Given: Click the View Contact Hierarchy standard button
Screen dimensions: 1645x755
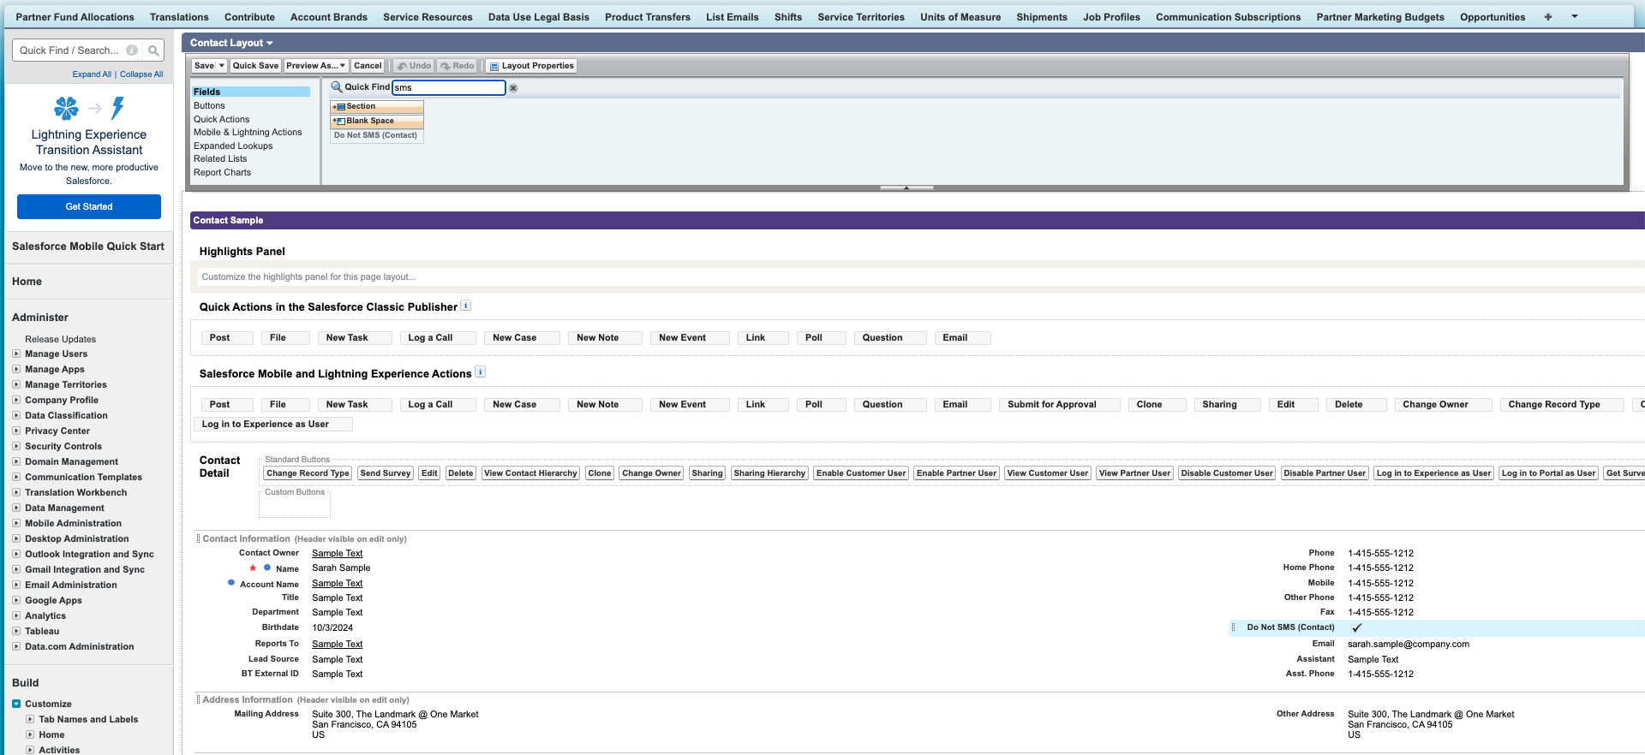Looking at the screenshot, I should pyautogui.click(x=530, y=473).
